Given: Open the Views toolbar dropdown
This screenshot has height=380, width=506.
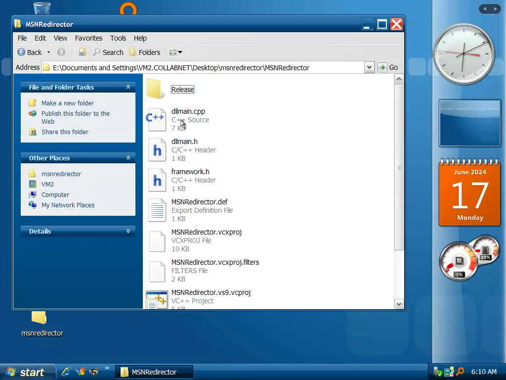Looking at the screenshot, I should click(x=175, y=52).
